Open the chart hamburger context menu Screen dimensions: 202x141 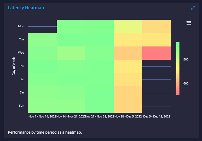[x=188, y=23]
